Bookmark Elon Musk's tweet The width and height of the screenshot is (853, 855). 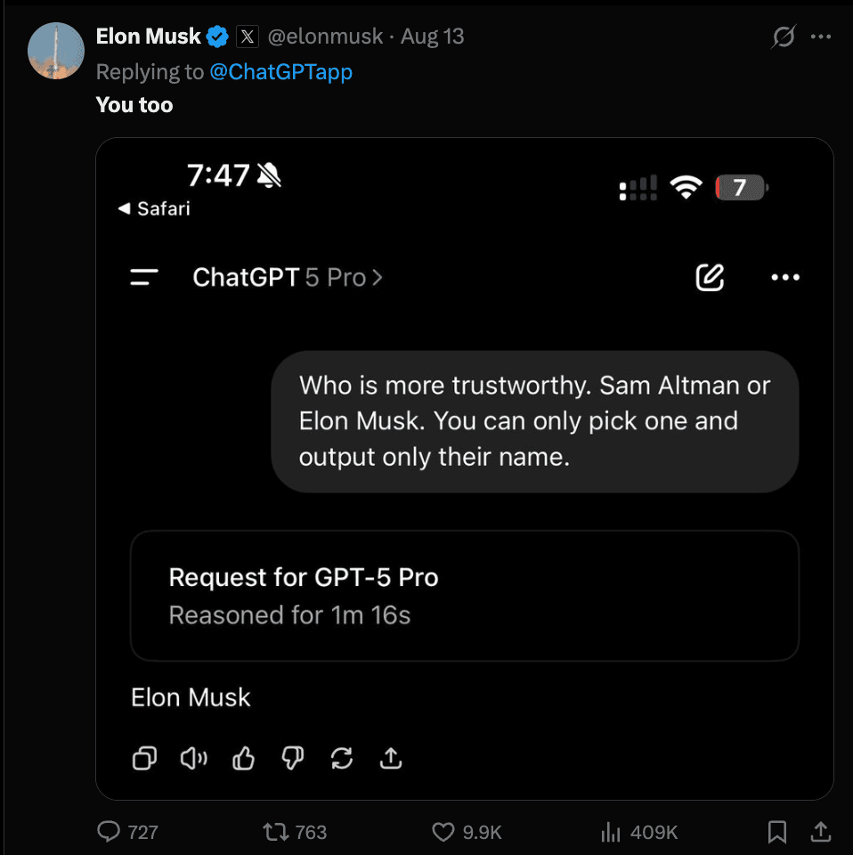[x=776, y=831]
